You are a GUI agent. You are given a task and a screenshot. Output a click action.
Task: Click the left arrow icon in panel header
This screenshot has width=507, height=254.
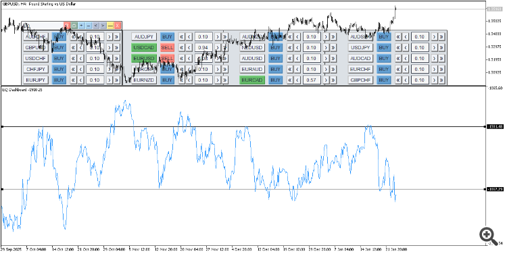tap(96, 26)
